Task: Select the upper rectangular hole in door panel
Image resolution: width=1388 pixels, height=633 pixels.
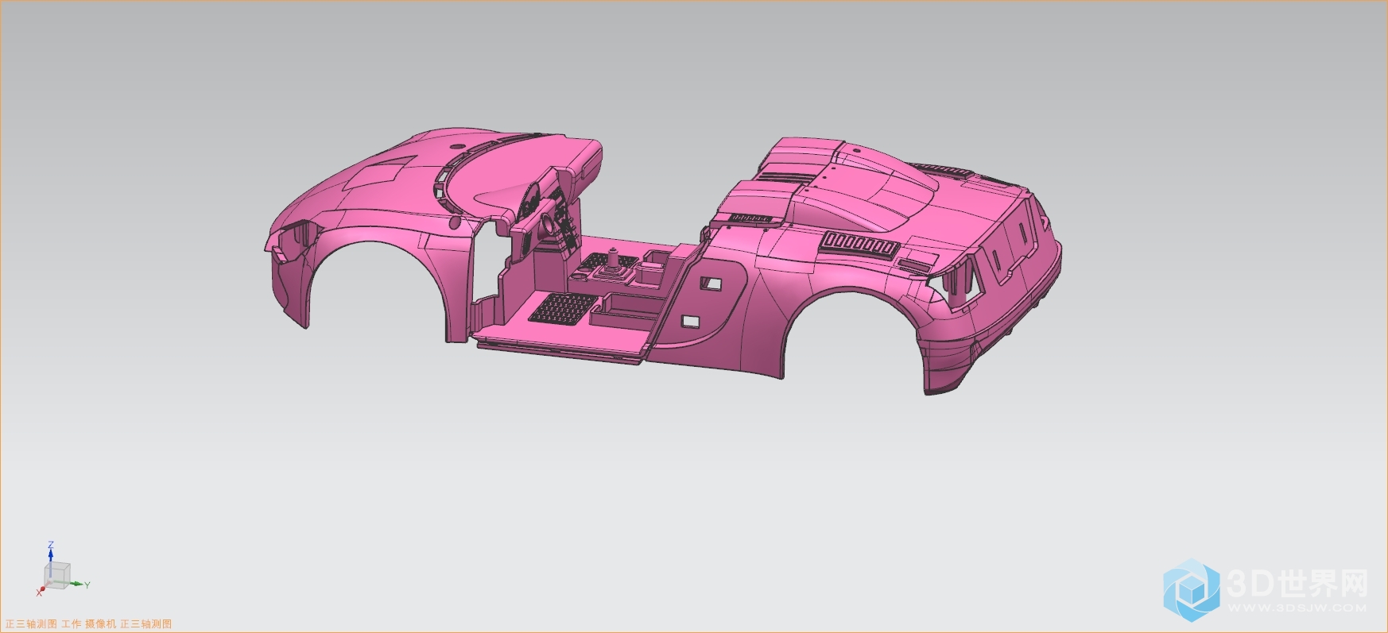Action: click(711, 283)
